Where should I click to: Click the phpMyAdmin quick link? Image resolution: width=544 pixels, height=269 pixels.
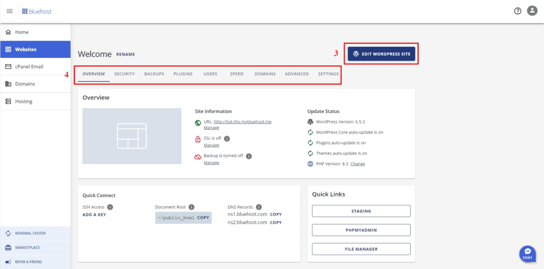click(361, 230)
